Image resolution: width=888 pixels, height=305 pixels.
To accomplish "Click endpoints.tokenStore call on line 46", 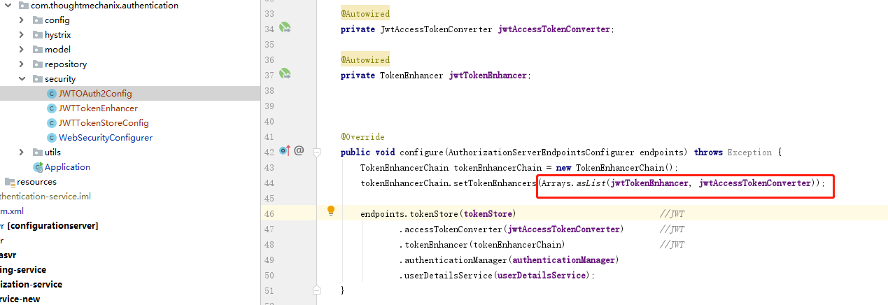I will [x=438, y=213].
